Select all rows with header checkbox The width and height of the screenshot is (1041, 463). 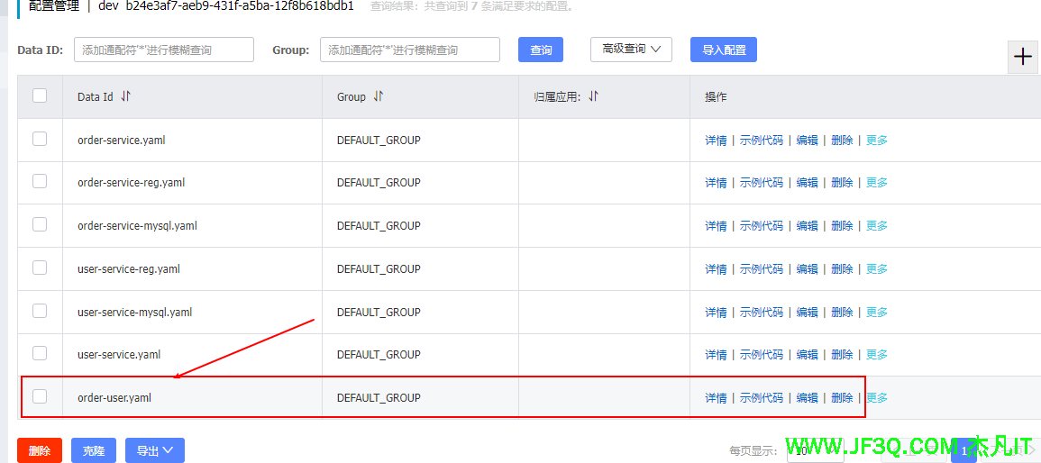point(40,95)
